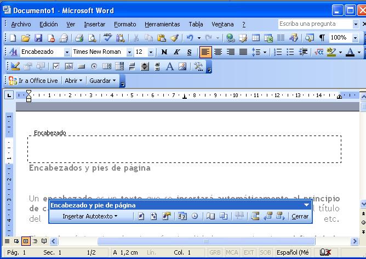
Task: Activate the Format Painter brush
Action: (174, 38)
